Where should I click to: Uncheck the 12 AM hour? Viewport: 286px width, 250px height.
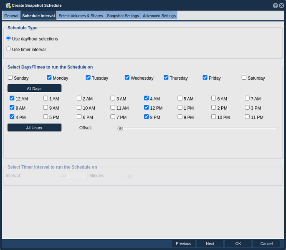coord(12,98)
